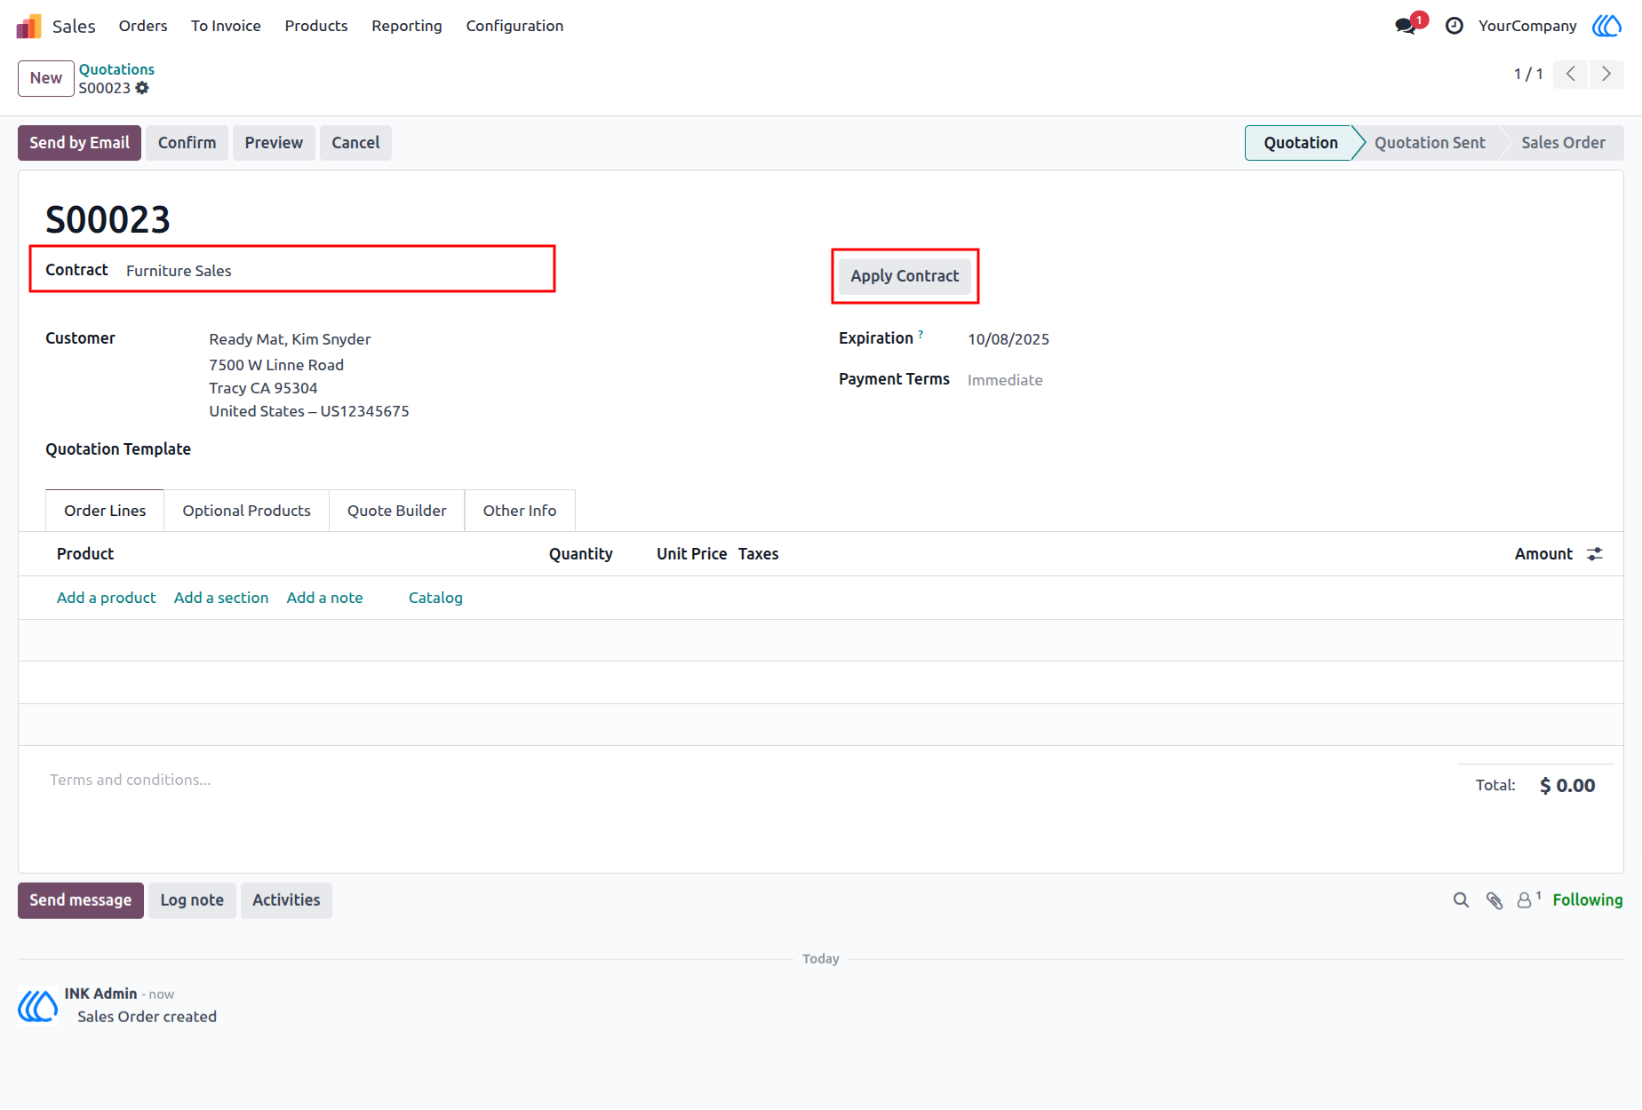Set status to Quotation Sent
This screenshot has height=1110, width=1642.
click(1430, 143)
